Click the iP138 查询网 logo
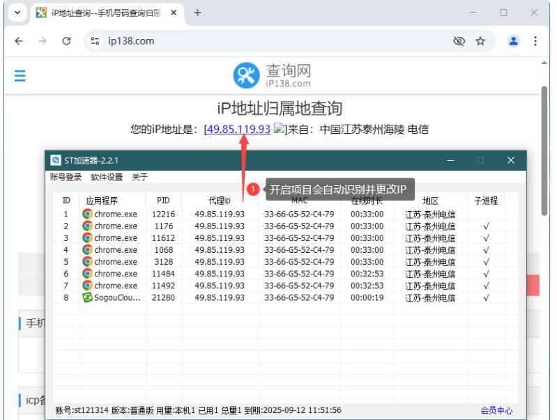This screenshot has width=557, height=420. coord(272,75)
